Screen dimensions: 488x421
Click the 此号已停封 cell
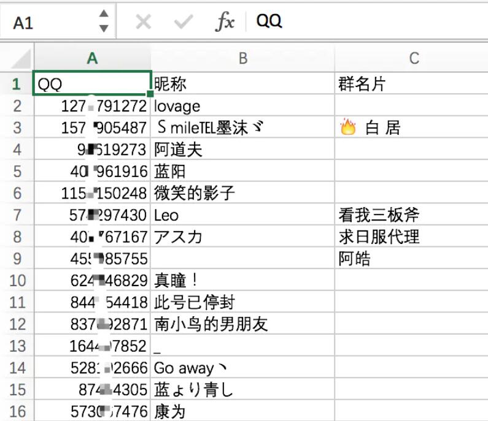[x=242, y=302]
